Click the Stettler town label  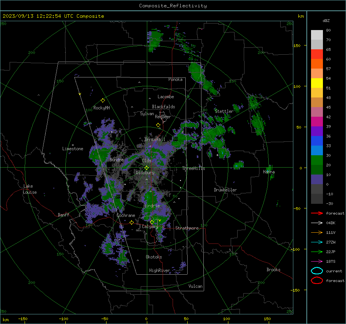click(x=224, y=111)
